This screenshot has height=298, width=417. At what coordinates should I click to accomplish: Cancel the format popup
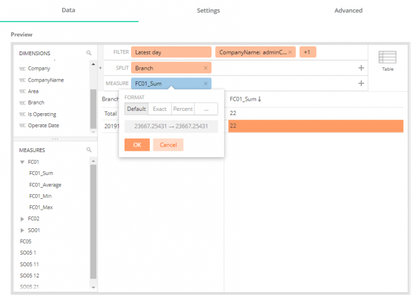tap(168, 145)
